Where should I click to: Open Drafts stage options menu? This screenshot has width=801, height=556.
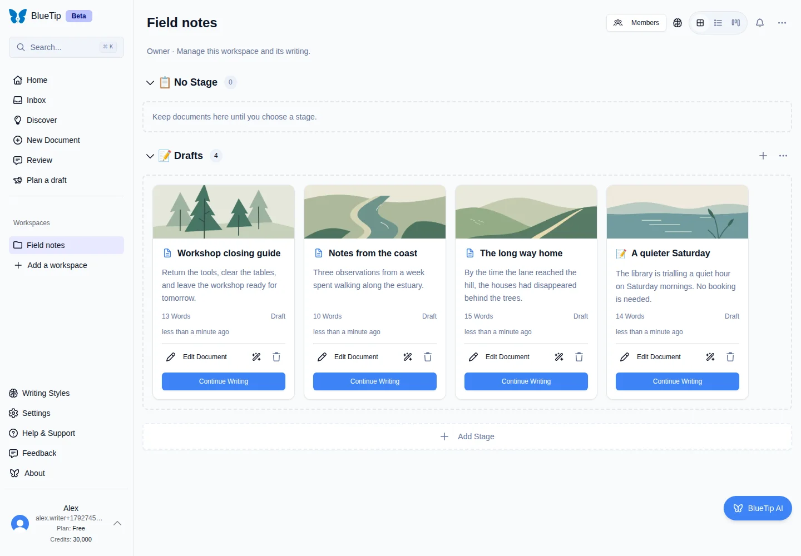pyautogui.click(x=783, y=156)
